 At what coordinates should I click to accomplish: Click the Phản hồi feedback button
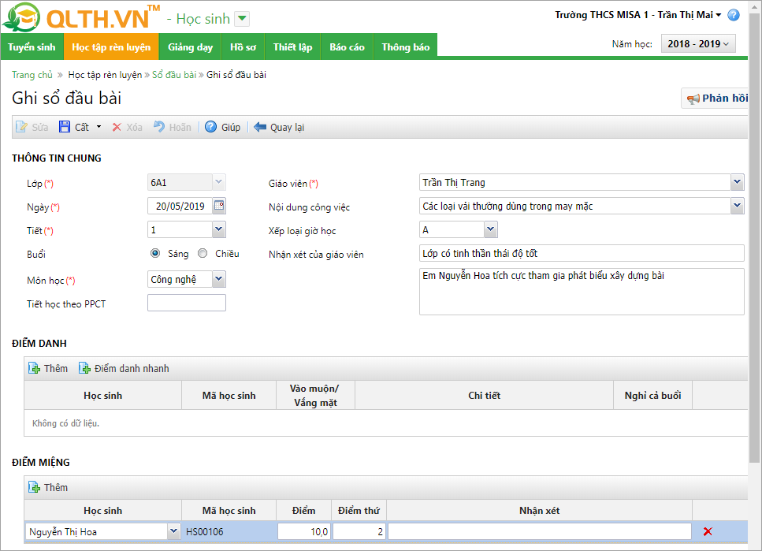716,99
